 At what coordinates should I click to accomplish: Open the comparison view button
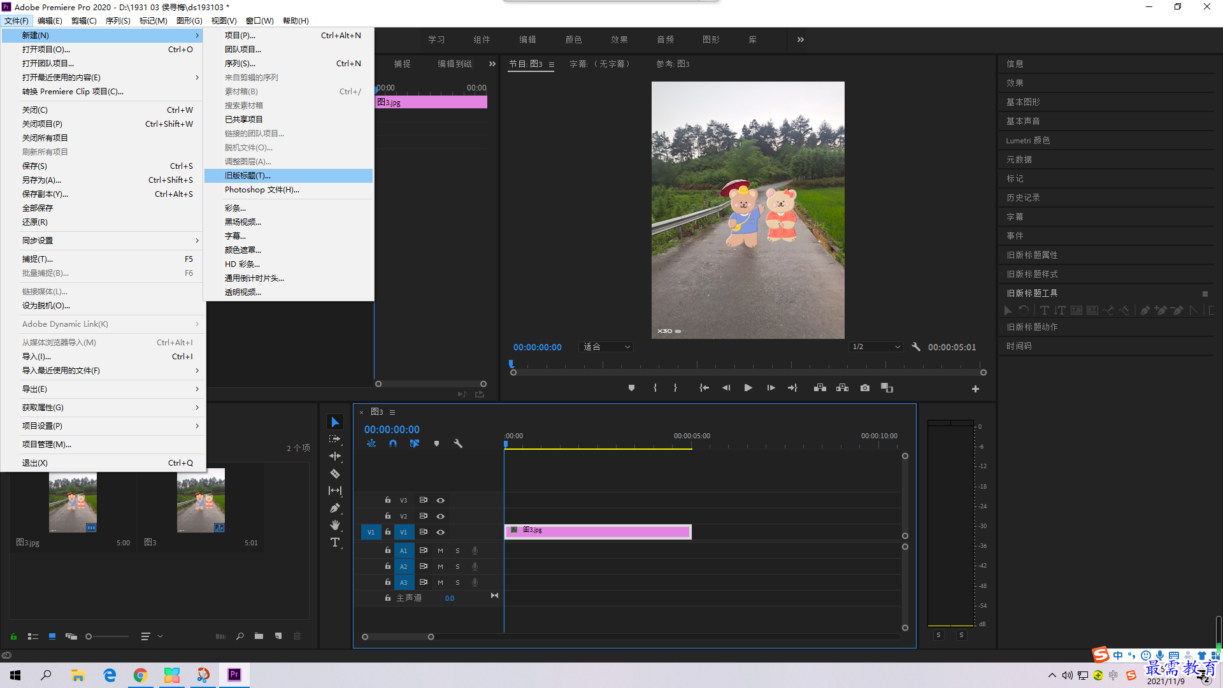pyautogui.click(x=887, y=388)
